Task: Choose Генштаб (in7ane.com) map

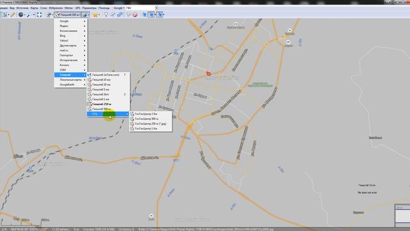Action: coord(108,74)
